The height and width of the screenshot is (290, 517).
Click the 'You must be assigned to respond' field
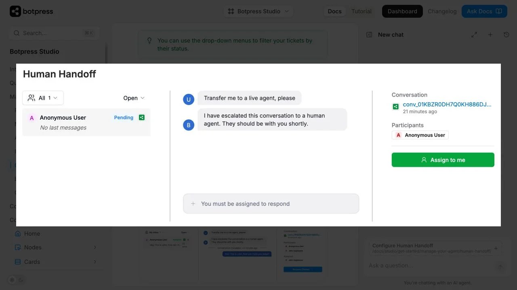point(271,204)
